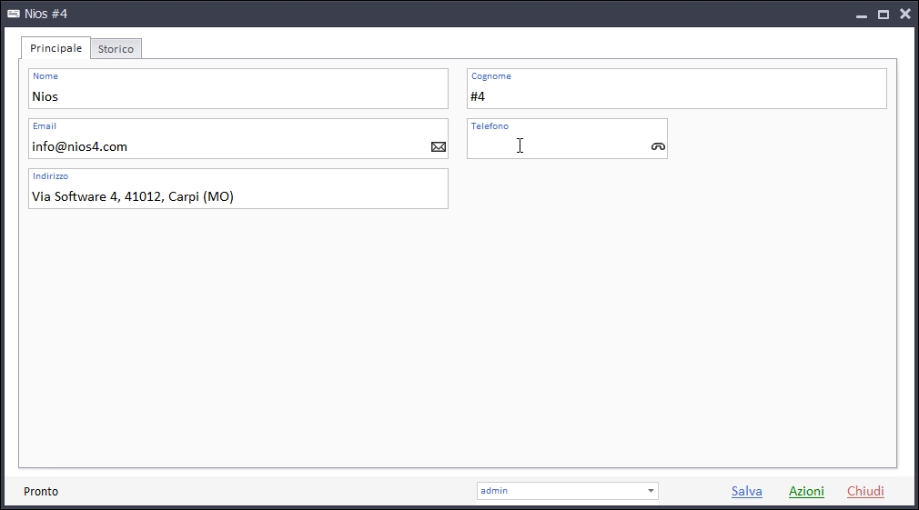Open the admin user dropdown
Viewport: 919px width, 510px height.
point(560,491)
